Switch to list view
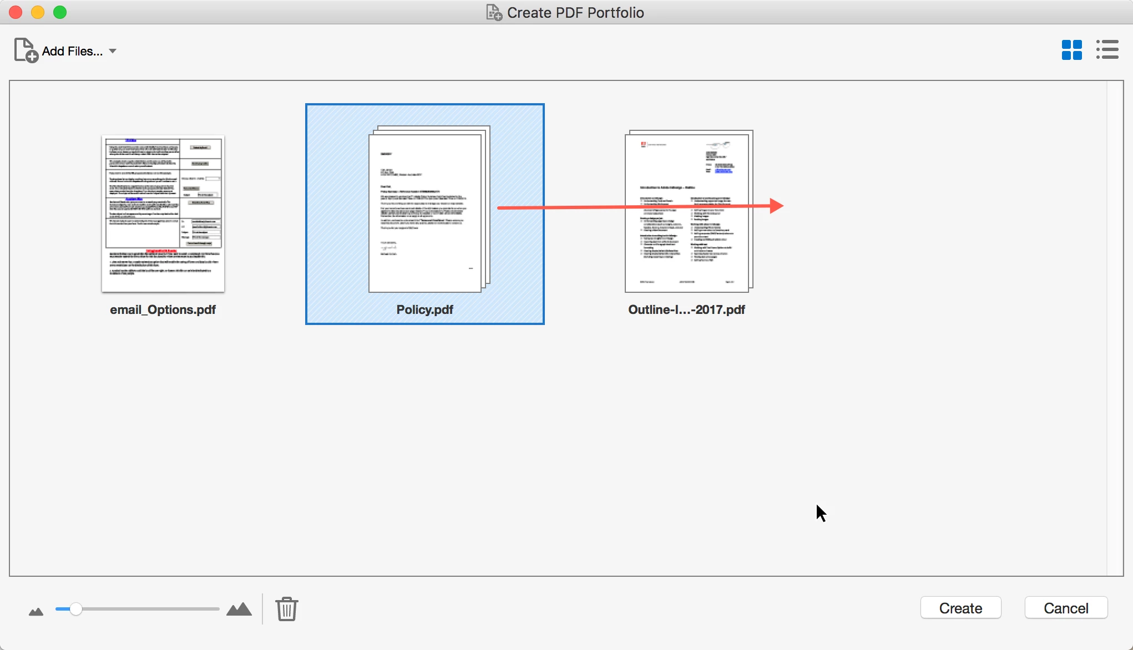The height and width of the screenshot is (650, 1133). click(x=1107, y=50)
